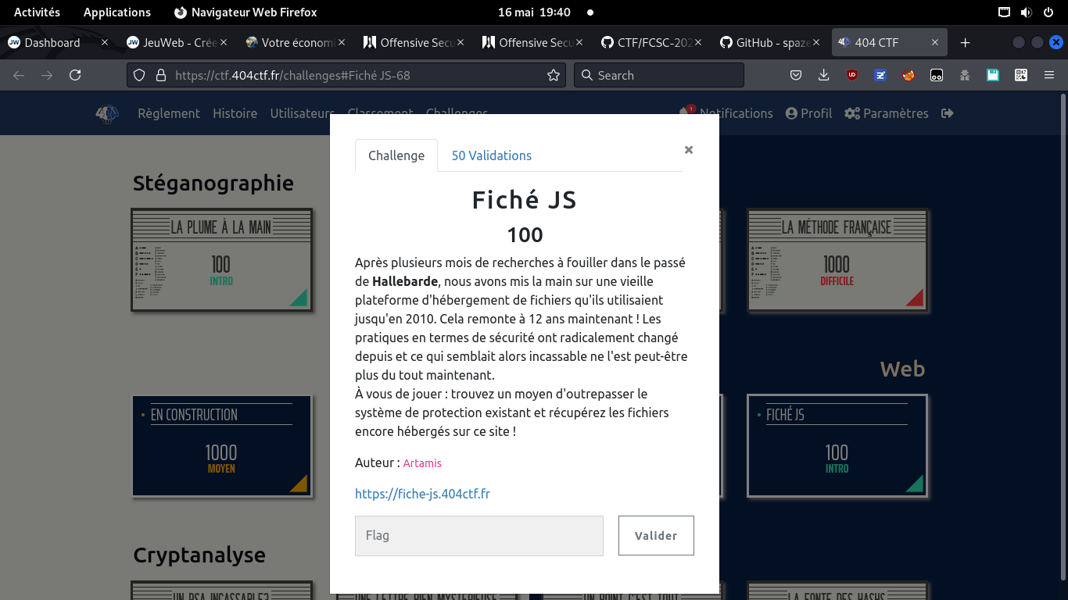Reload the current page

pyautogui.click(x=75, y=75)
